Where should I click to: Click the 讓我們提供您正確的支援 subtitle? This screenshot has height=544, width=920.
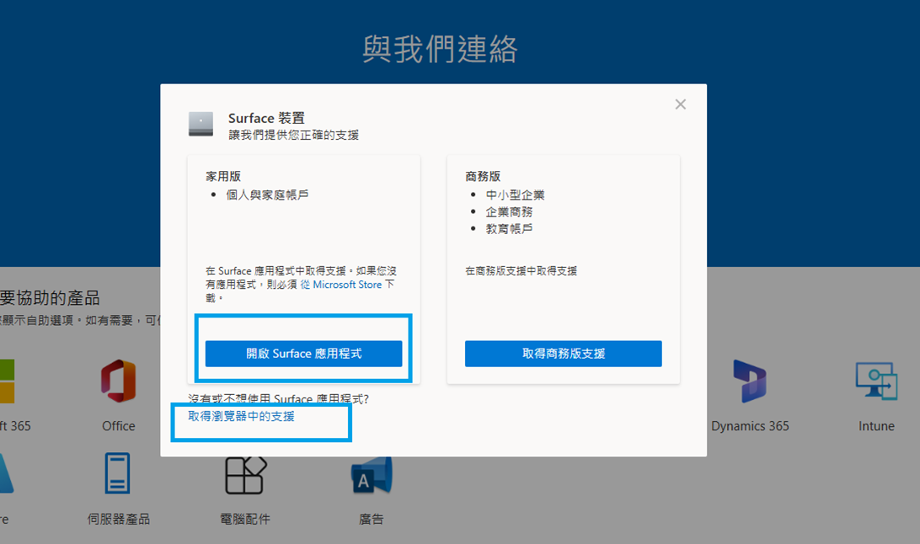293,135
